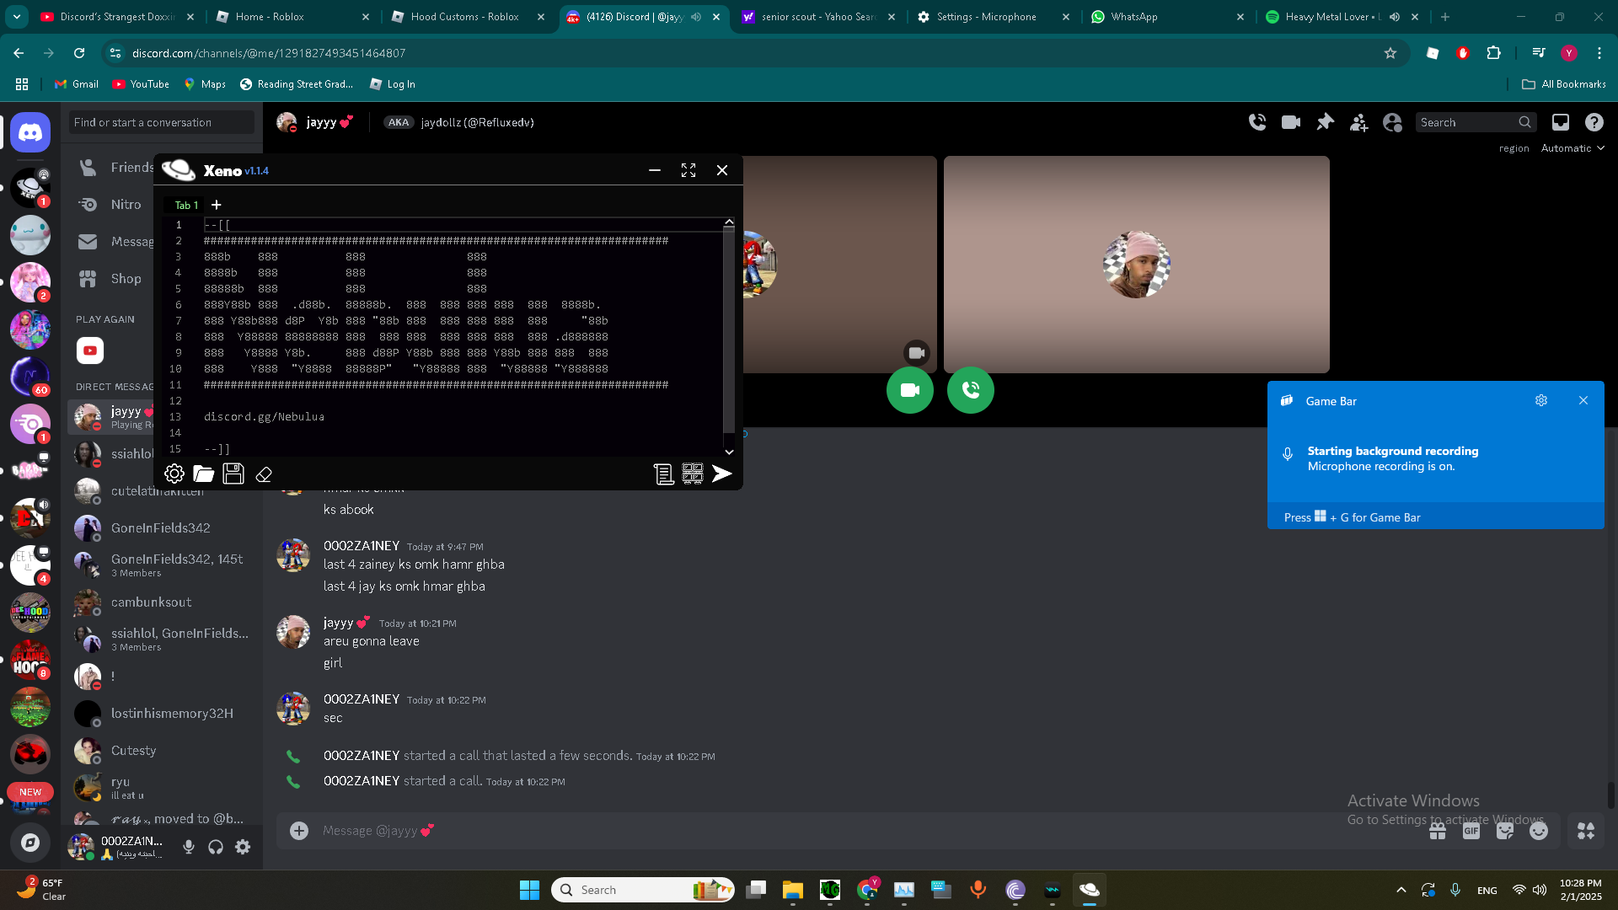
Task: Open pinned messages pin icon
Action: point(1325,122)
